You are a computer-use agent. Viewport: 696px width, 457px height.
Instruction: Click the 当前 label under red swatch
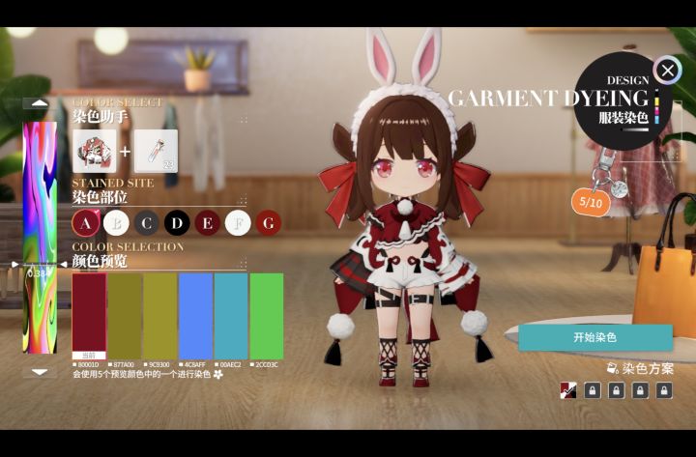coord(89,356)
